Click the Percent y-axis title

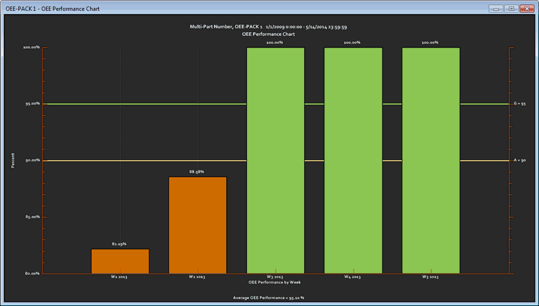coord(12,161)
